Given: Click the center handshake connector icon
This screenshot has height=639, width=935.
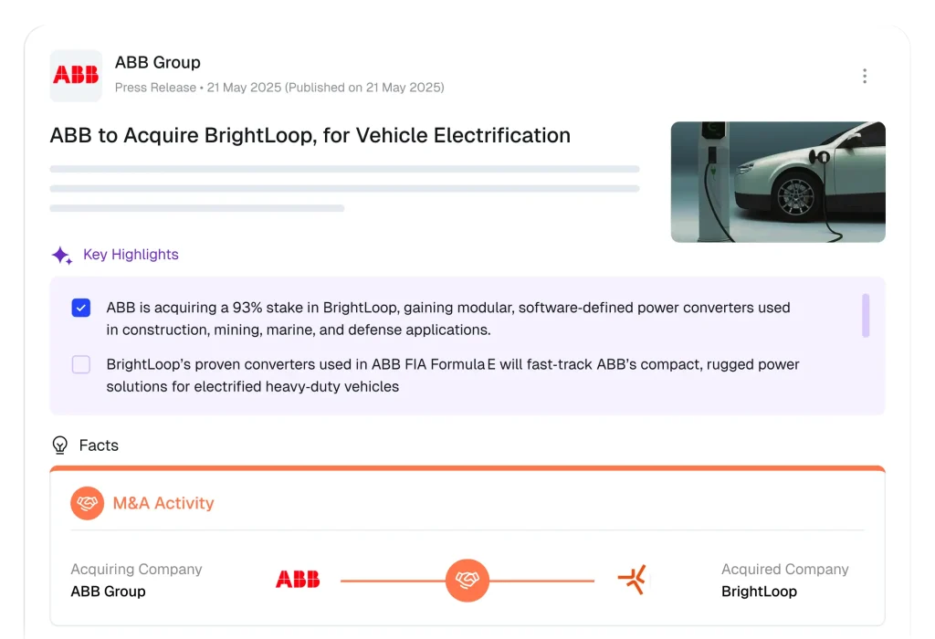Looking at the screenshot, I should pos(467,580).
